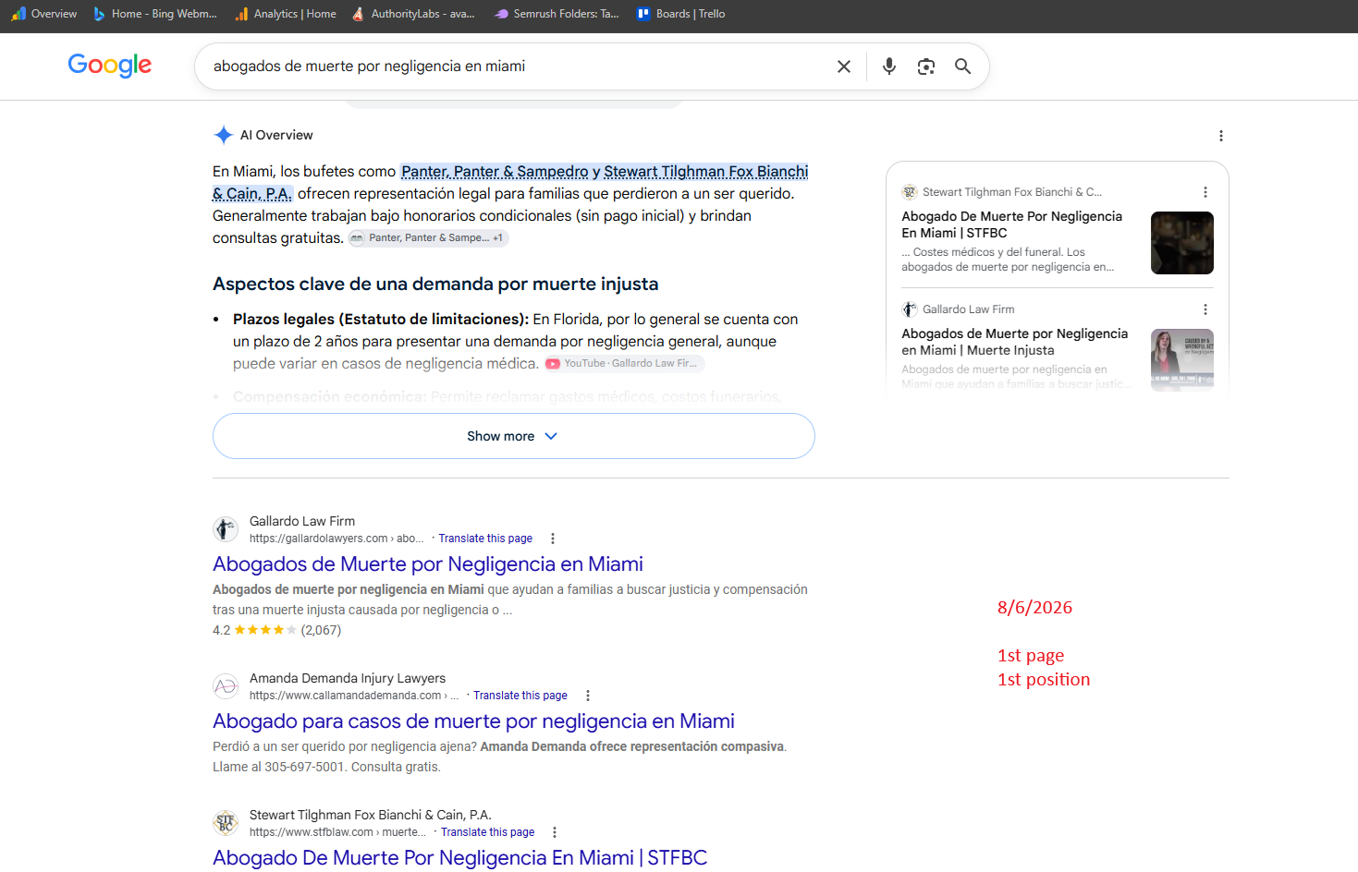Open the Semrush Folders bookmark
The height and width of the screenshot is (872, 1358).
[x=557, y=14]
